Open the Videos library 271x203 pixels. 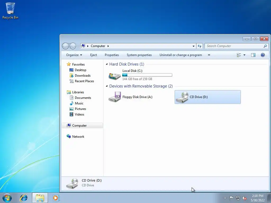[79, 114]
